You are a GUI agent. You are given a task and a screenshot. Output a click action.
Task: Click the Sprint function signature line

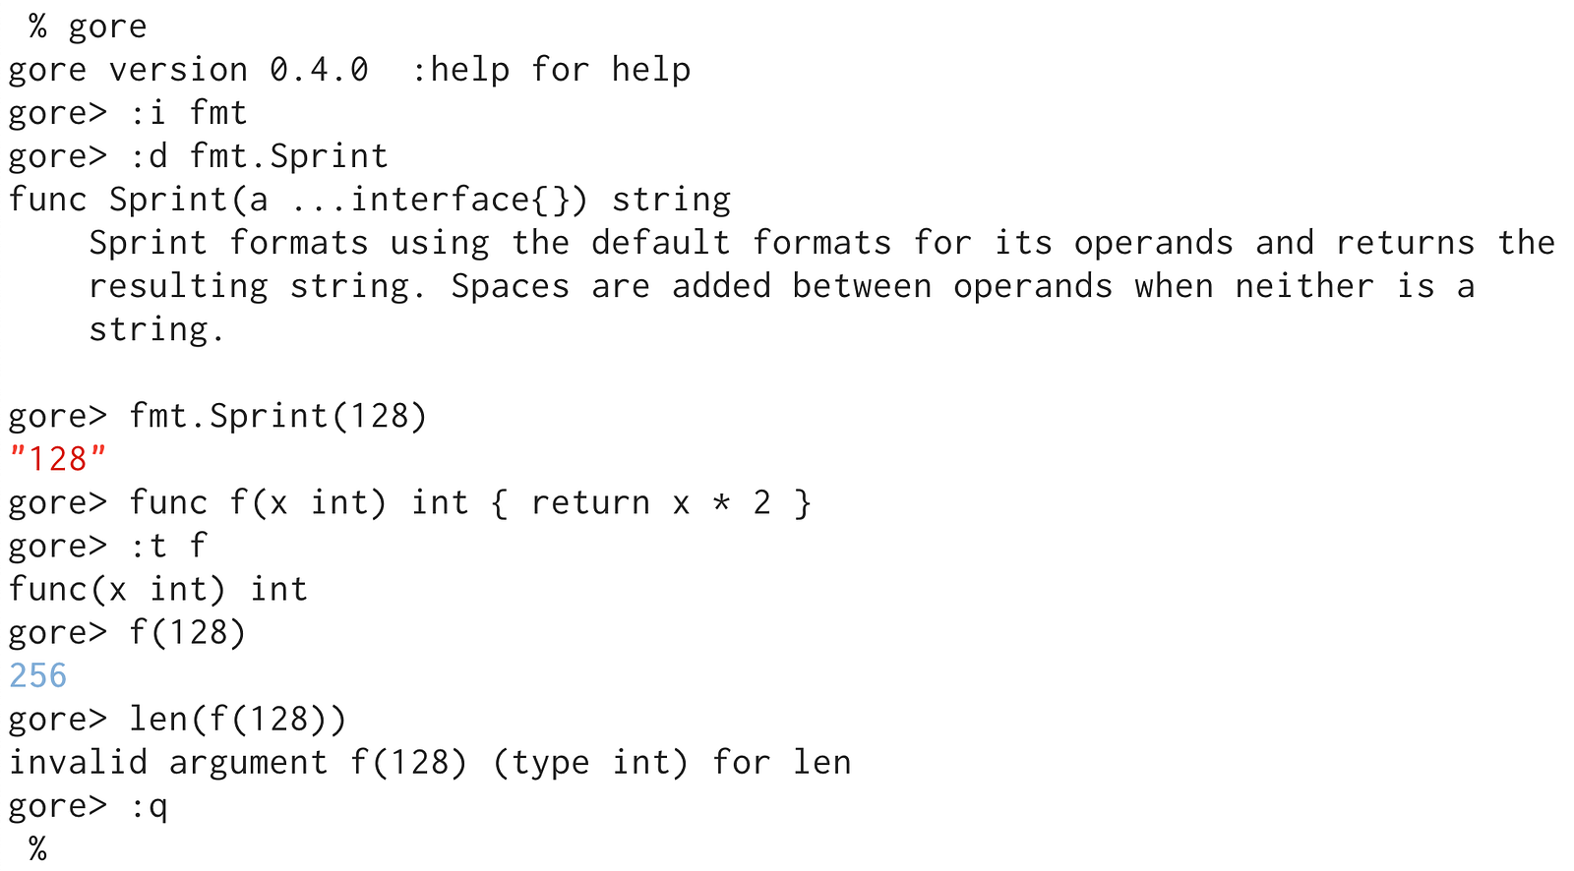pyautogui.click(x=370, y=200)
